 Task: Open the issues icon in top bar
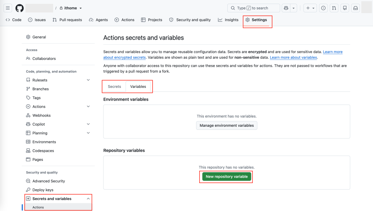tap(323, 8)
